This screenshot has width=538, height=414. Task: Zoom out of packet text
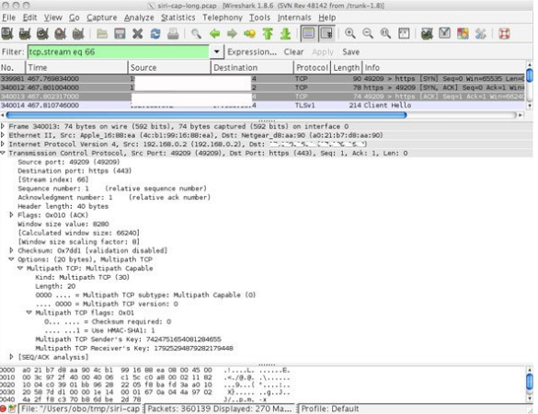pos(368,34)
